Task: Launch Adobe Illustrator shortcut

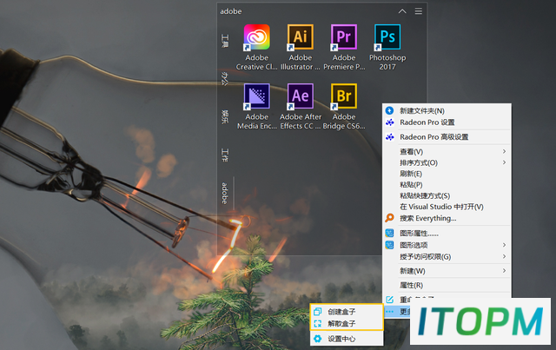Action: 301,47
